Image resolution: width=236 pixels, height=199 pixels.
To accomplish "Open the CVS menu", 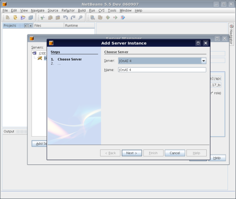I will tap(101, 10).
